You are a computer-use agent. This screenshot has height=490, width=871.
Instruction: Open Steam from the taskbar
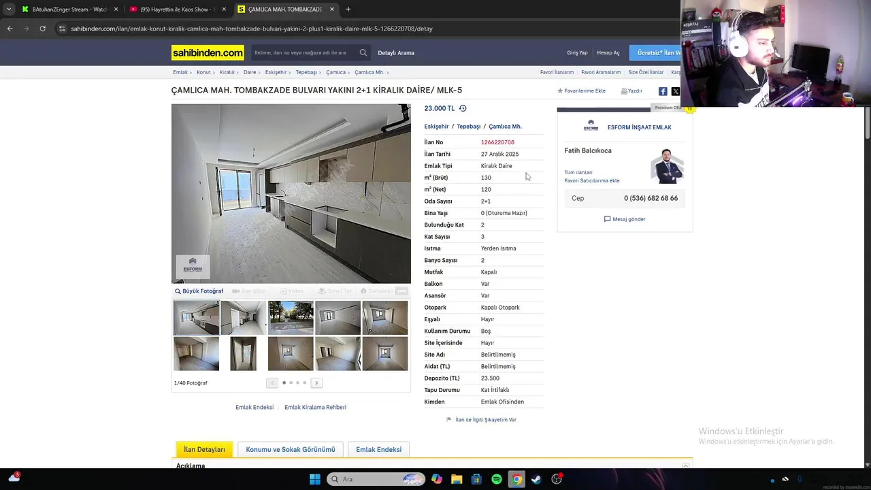[x=536, y=479]
